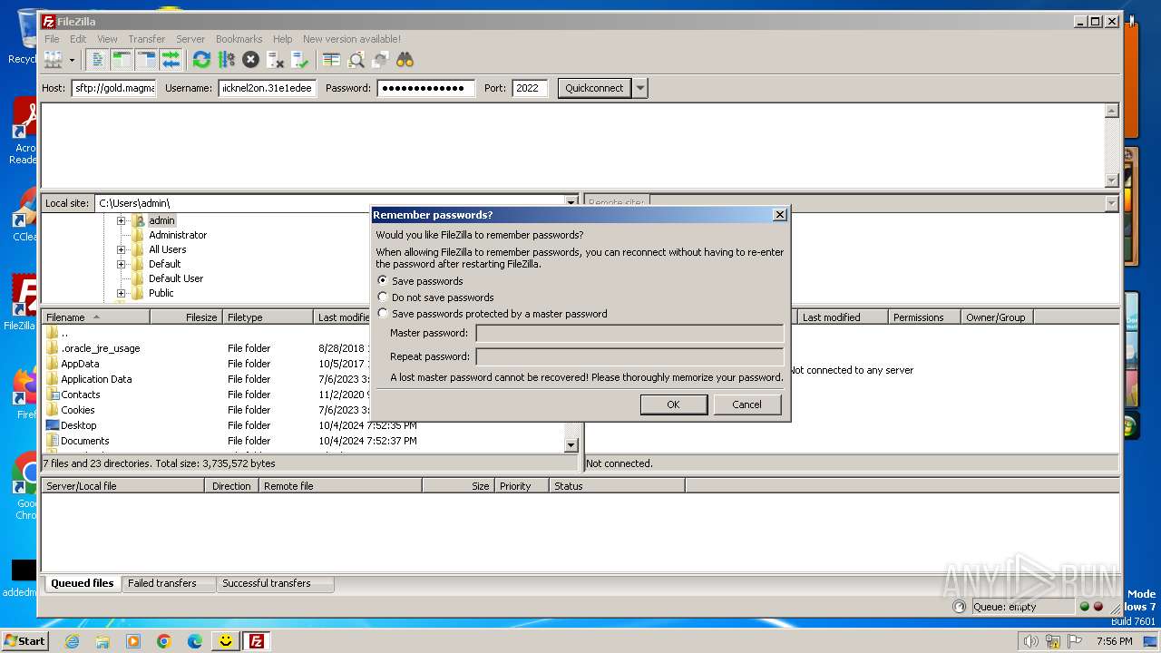Click the Port input field
This screenshot has height=653, width=1161.
click(530, 88)
